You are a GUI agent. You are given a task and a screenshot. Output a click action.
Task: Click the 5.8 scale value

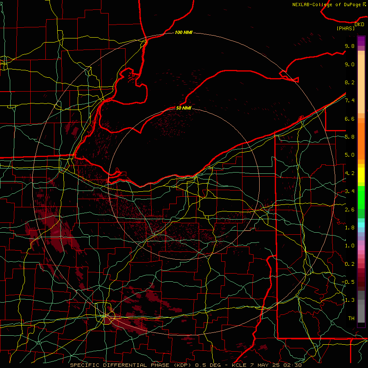point(350,137)
